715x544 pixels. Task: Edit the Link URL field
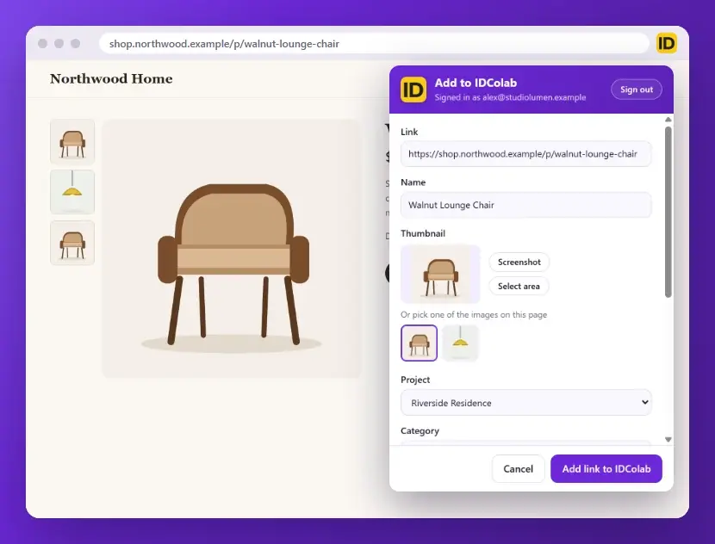(x=525, y=154)
